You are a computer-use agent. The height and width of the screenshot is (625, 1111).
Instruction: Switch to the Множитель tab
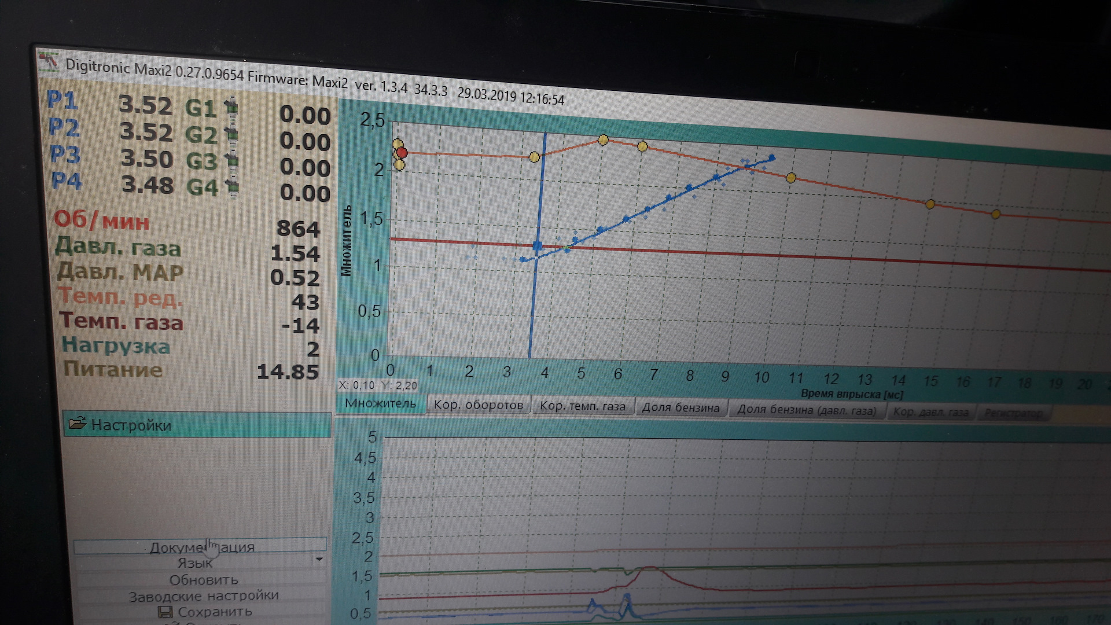[381, 403]
